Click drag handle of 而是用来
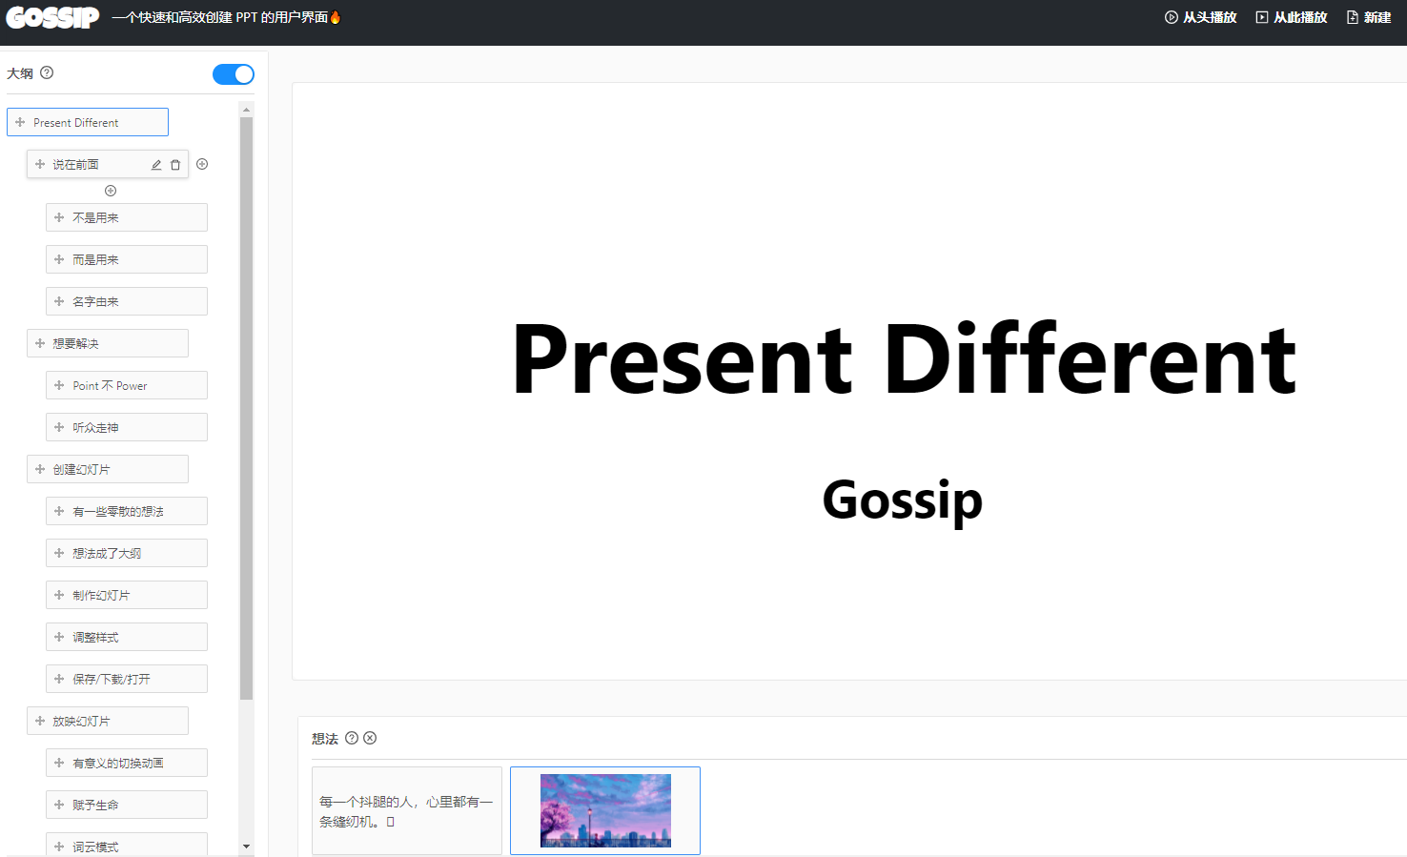Image resolution: width=1407 pixels, height=857 pixels. (x=59, y=259)
